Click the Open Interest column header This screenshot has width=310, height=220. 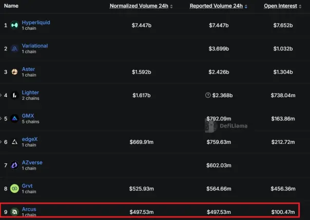point(281,6)
